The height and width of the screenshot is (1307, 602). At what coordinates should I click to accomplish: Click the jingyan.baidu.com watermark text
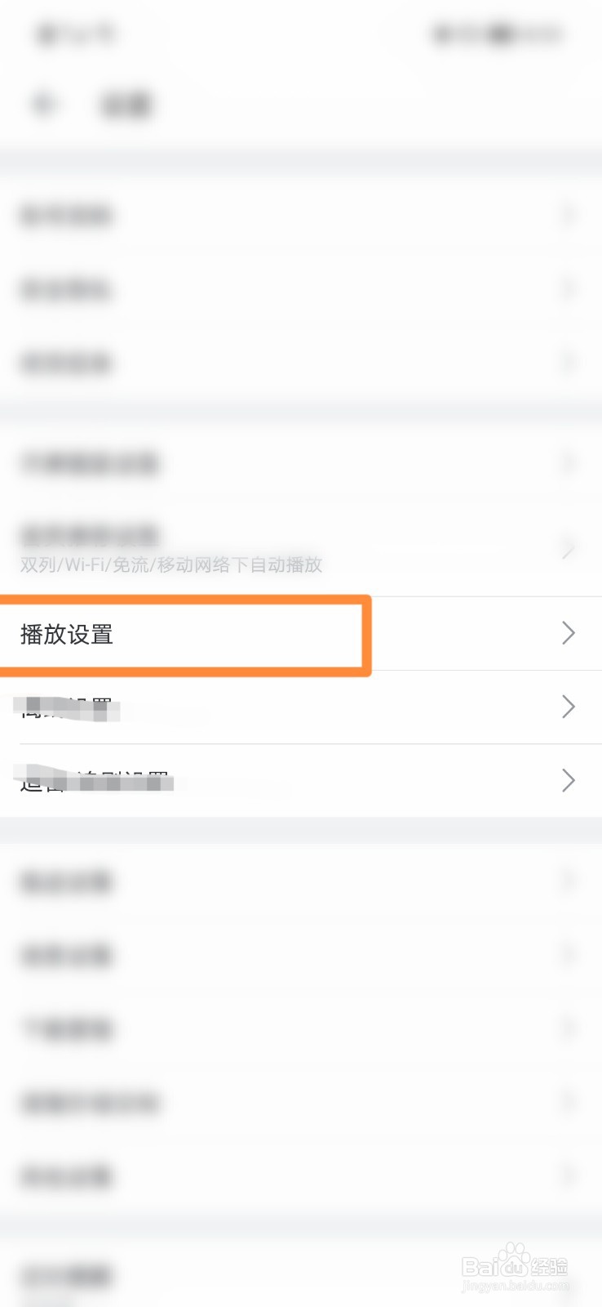(515, 1285)
